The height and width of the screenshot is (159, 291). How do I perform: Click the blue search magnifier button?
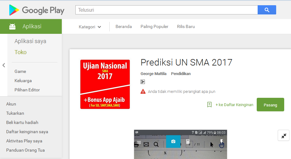pyautogui.click(x=267, y=10)
